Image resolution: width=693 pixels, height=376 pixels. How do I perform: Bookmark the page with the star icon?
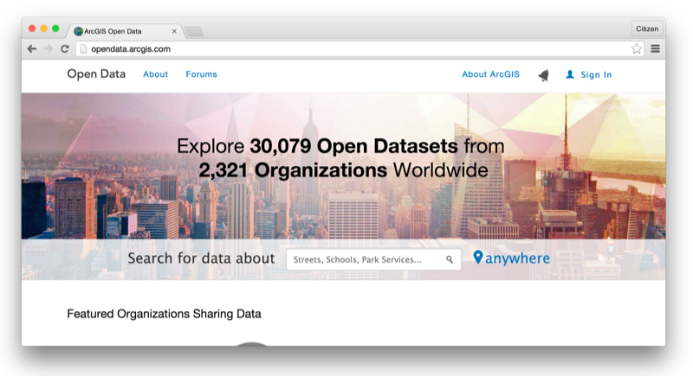pos(637,48)
